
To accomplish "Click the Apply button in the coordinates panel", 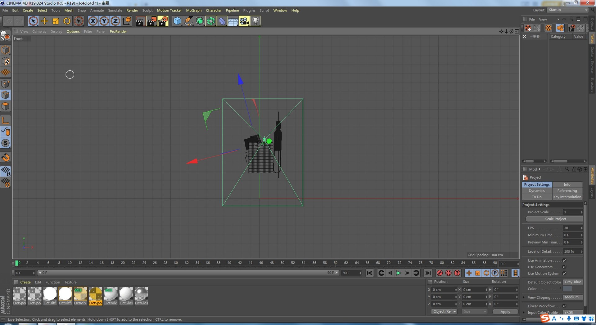I will 505,312.
